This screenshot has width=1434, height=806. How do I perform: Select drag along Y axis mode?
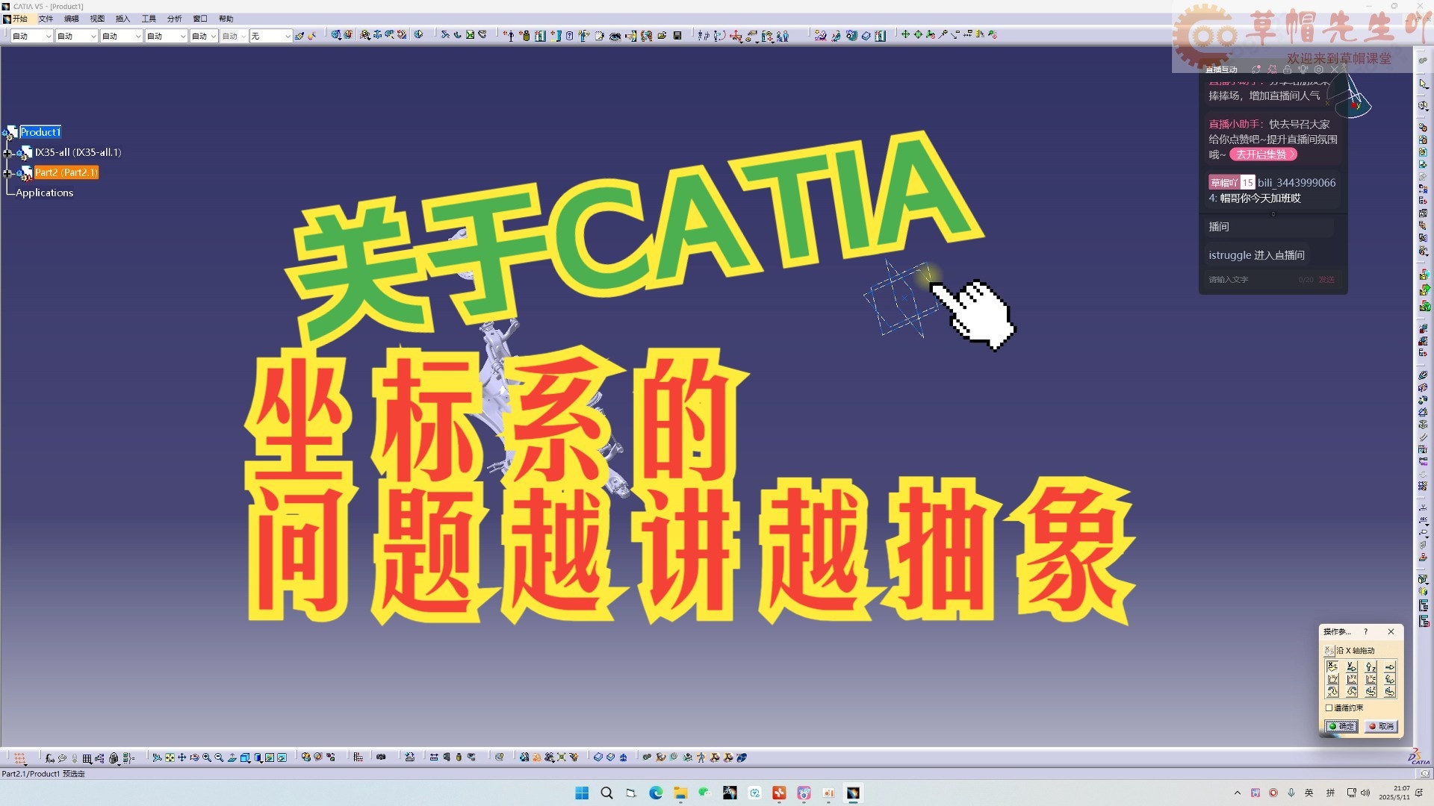(x=1351, y=666)
